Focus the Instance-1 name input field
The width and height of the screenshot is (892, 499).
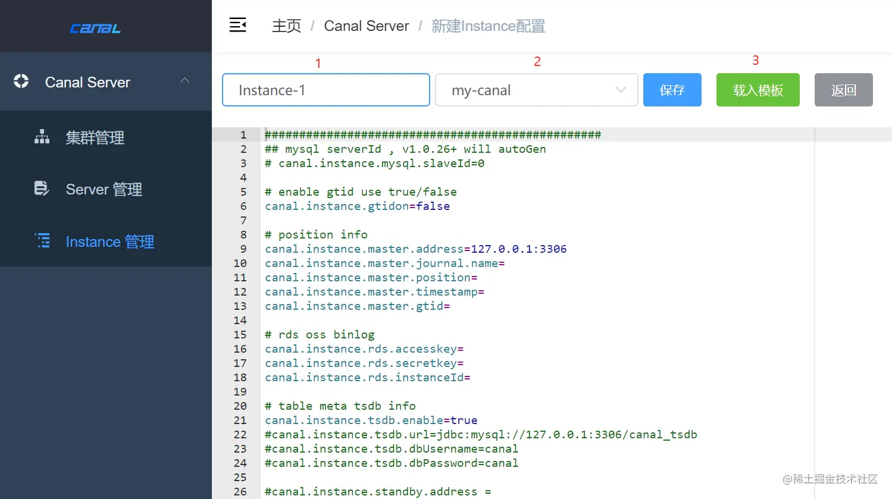click(x=326, y=90)
